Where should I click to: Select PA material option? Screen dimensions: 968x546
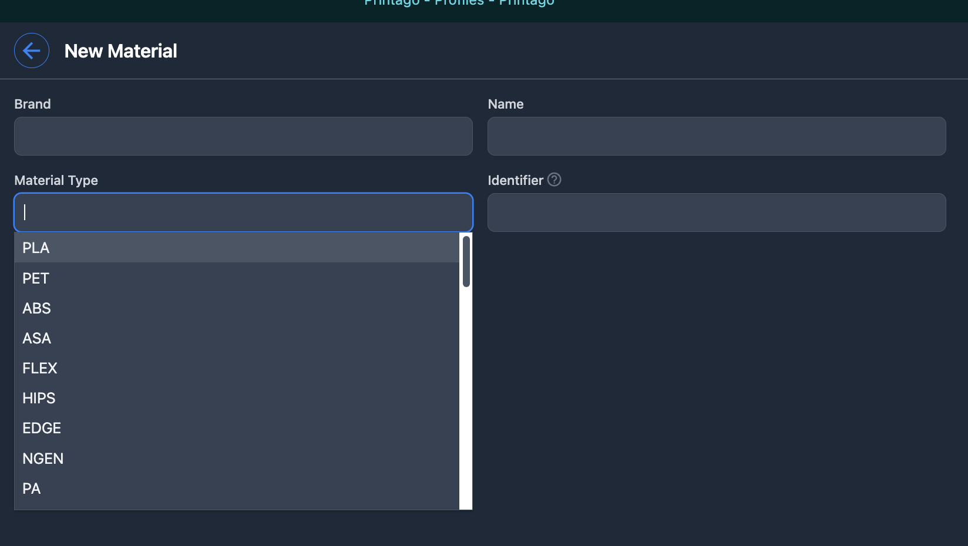click(236, 488)
